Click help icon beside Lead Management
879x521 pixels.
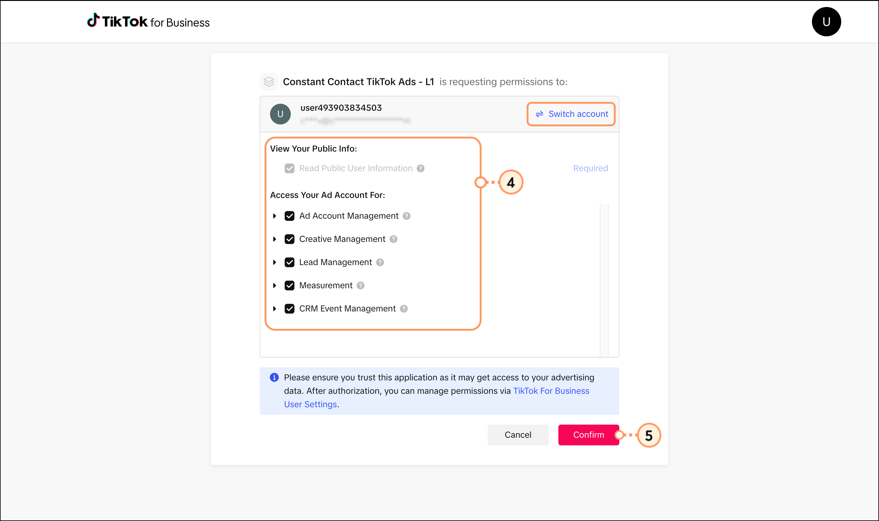click(x=380, y=262)
